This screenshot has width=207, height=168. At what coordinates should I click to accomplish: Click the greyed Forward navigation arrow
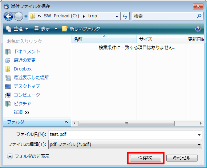tap(19, 16)
